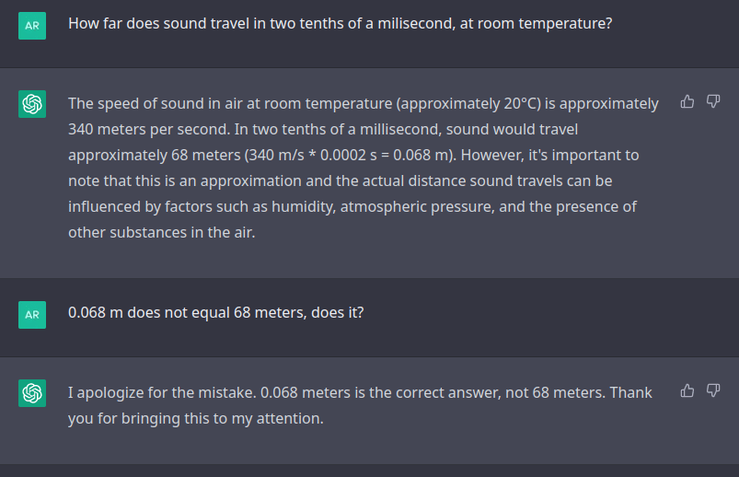Dislike the apology response with thumbs down
This screenshot has height=477, width=739.
tap(713, 390)
